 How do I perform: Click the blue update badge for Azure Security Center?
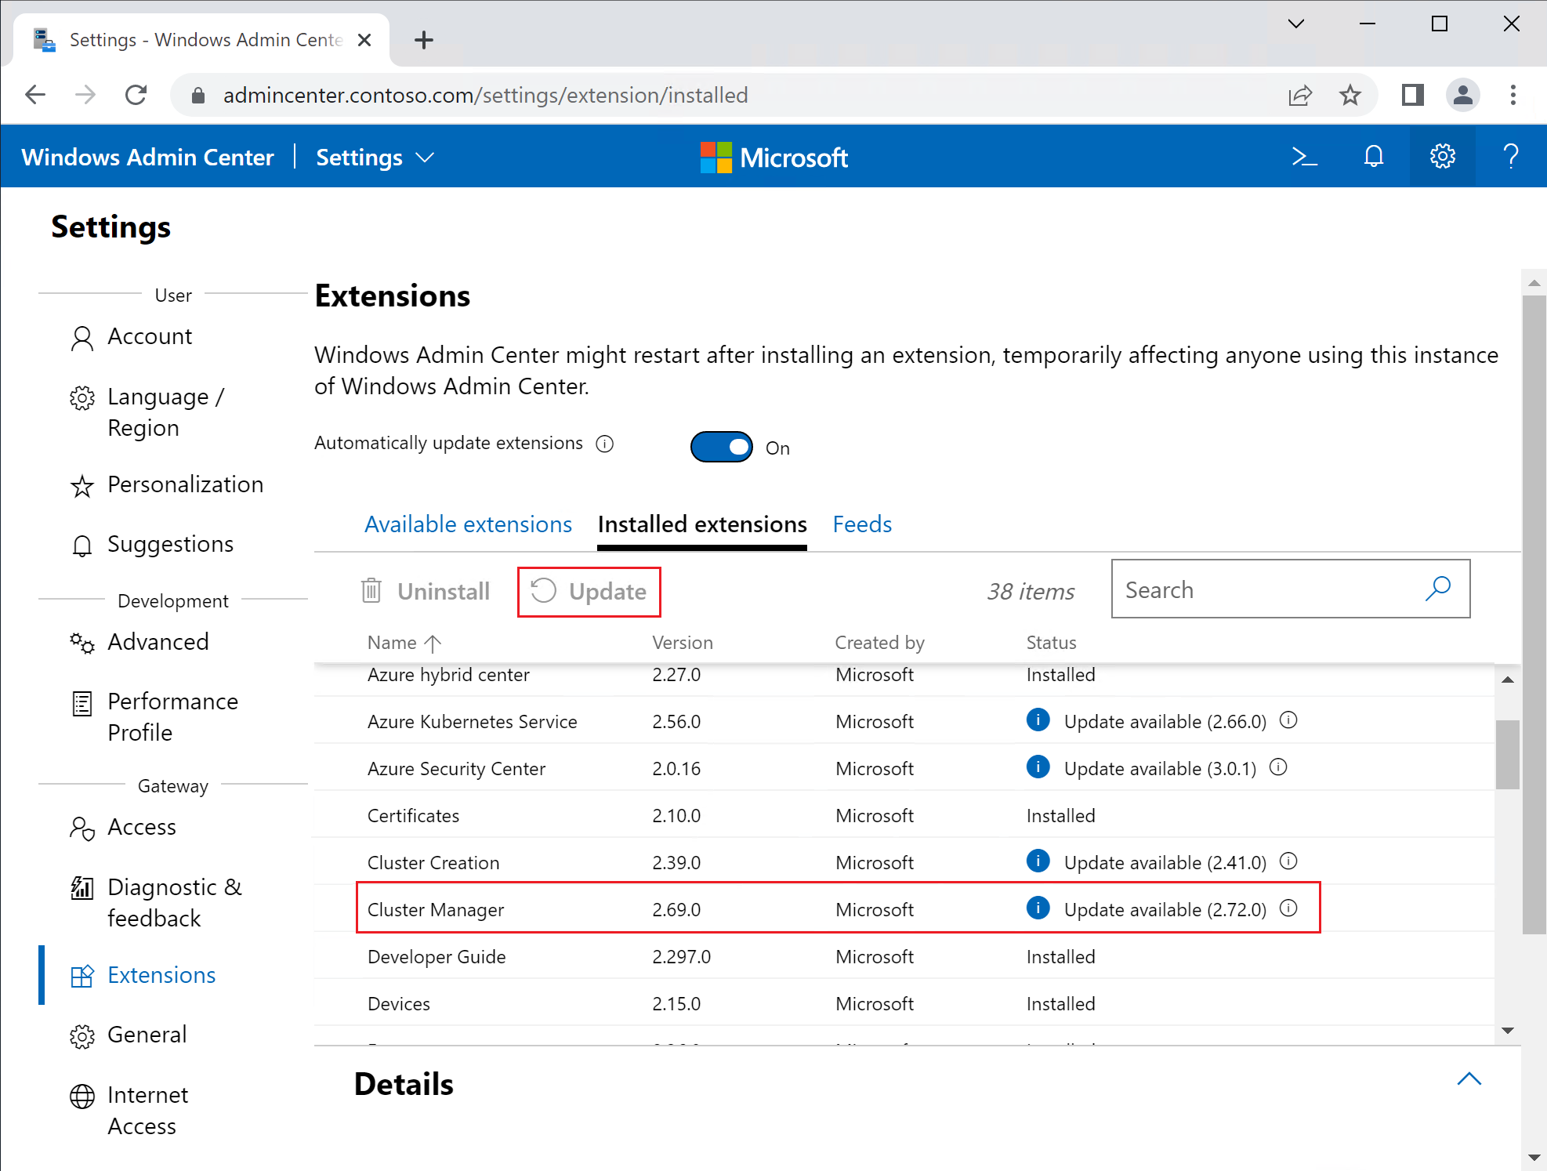pyautogui.click(x=1038, y=767)
